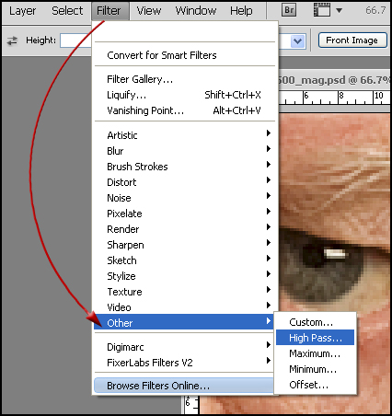This screenshot has width=392, height=416.
Task: Open the dropdown arrow beside the filmstrip icon
Action: click(x=339, y=11)
